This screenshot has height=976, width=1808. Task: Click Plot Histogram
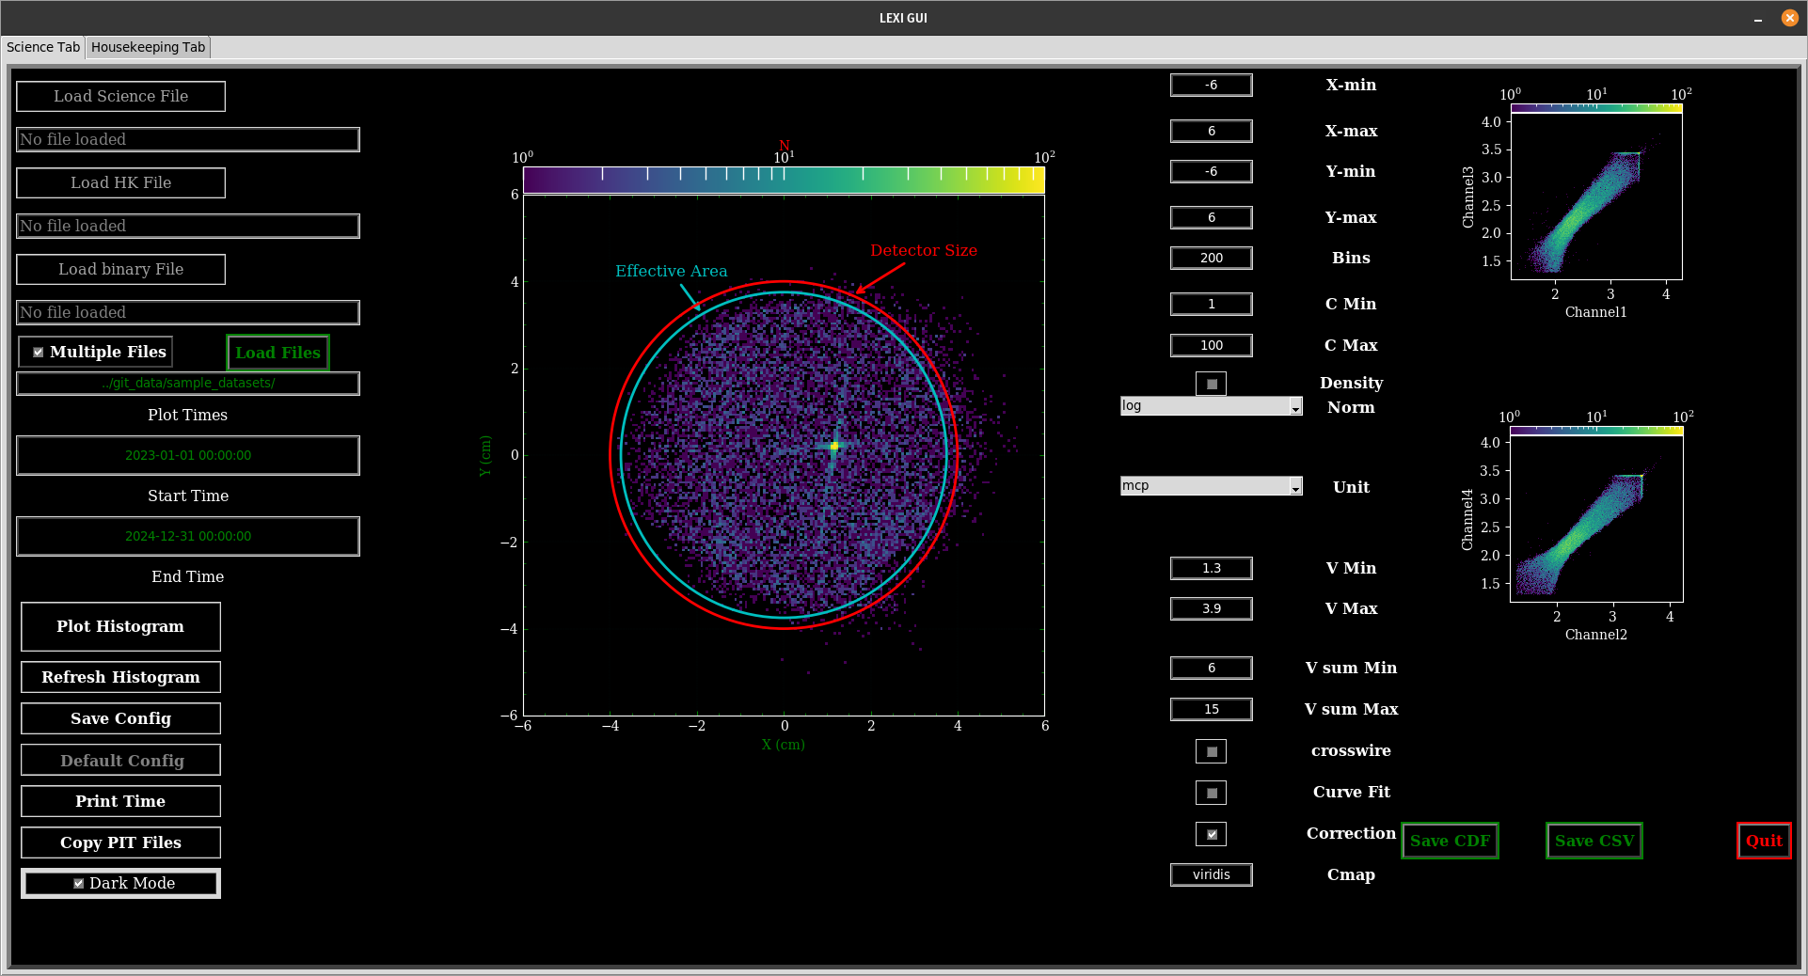120,626
